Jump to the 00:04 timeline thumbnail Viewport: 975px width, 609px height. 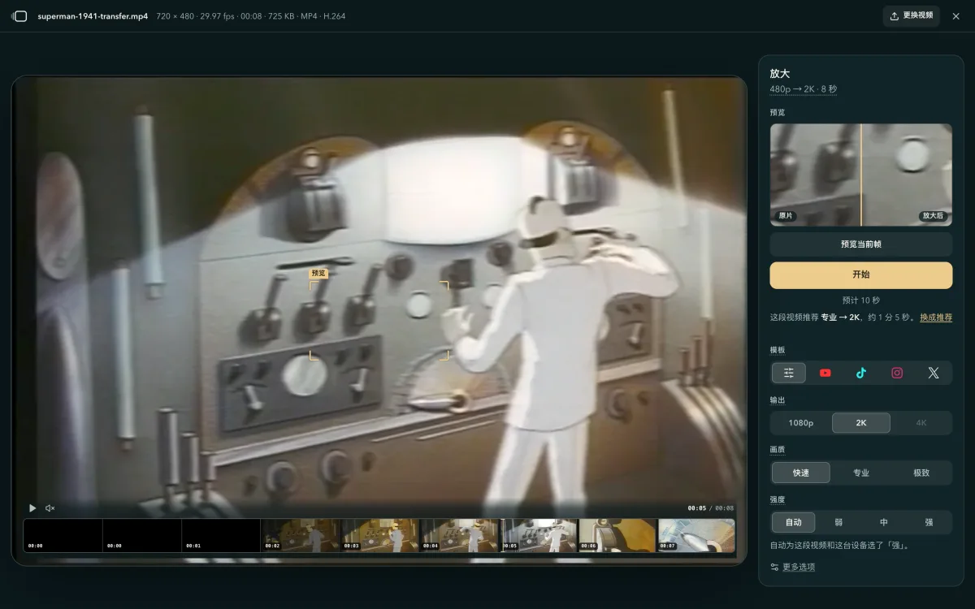tap(459, 536)
